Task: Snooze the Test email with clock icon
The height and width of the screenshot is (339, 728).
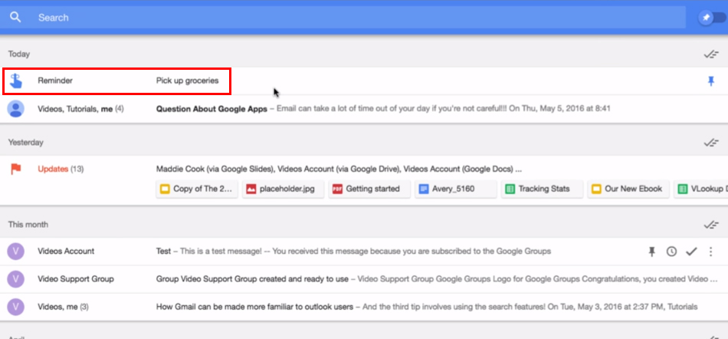Action: [x=671, y=252]
